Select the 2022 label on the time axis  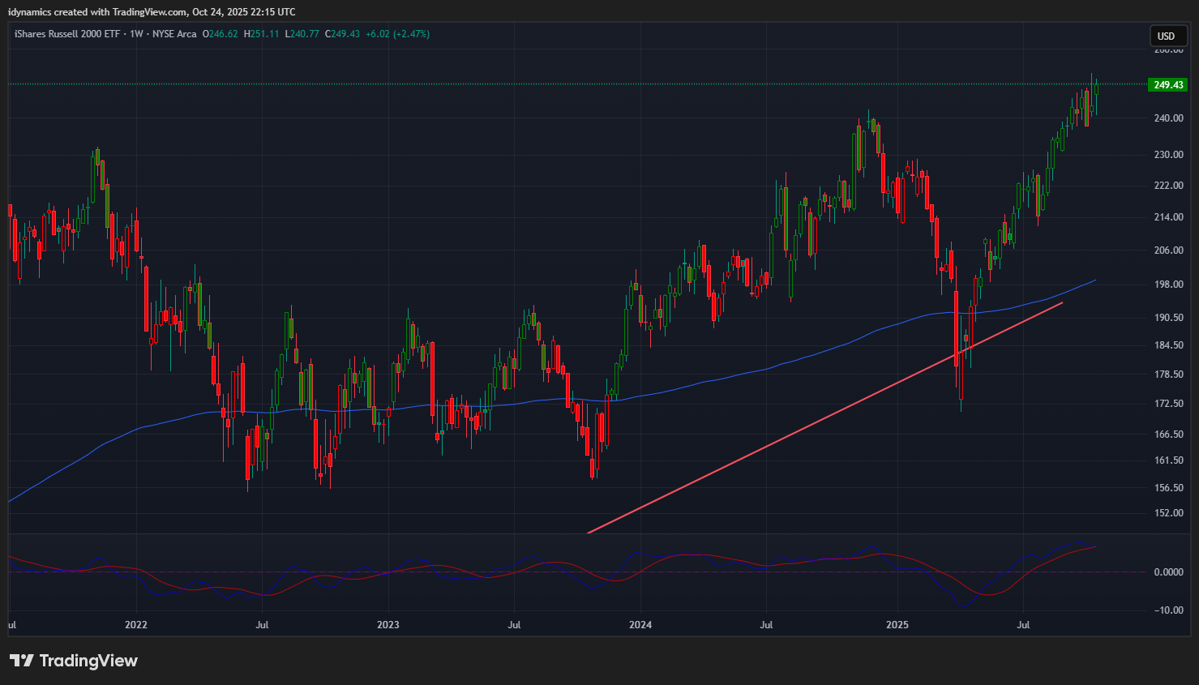pyautogui.click(x=136, y=625)
